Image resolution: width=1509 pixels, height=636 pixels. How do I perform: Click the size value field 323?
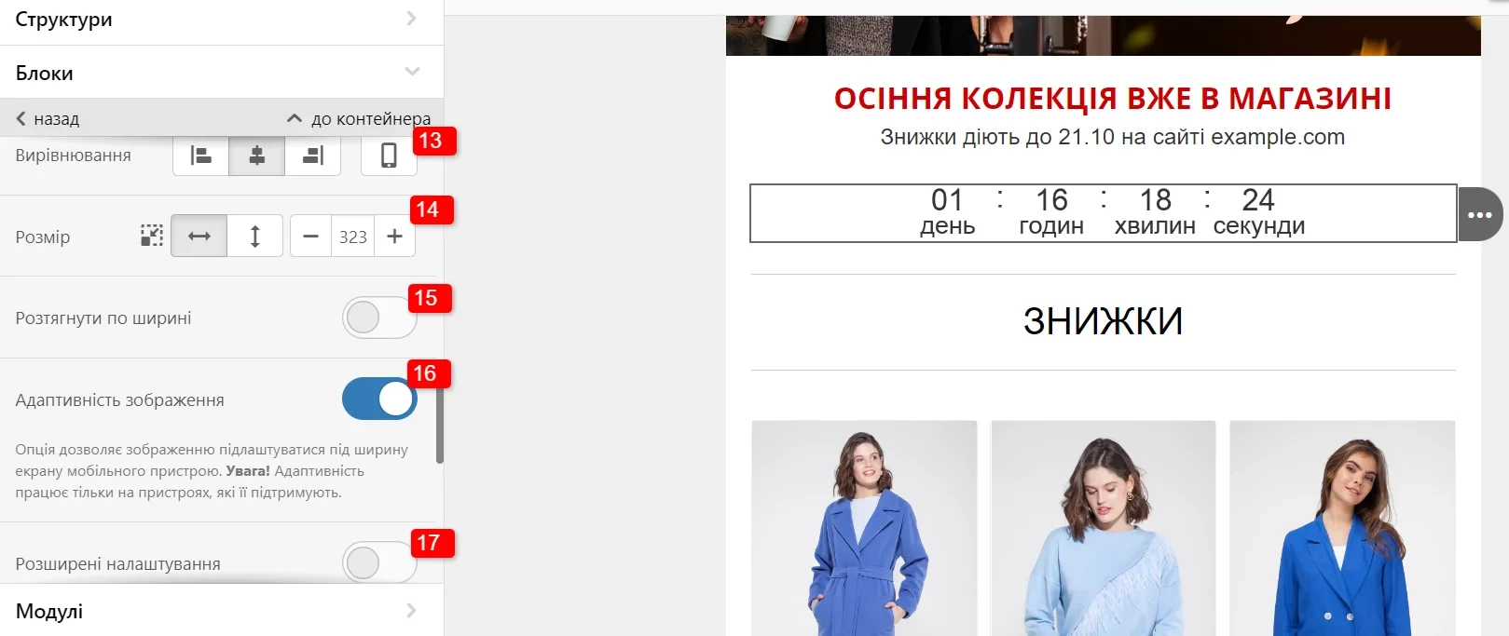pyautogui.click(x=353, y=237)
